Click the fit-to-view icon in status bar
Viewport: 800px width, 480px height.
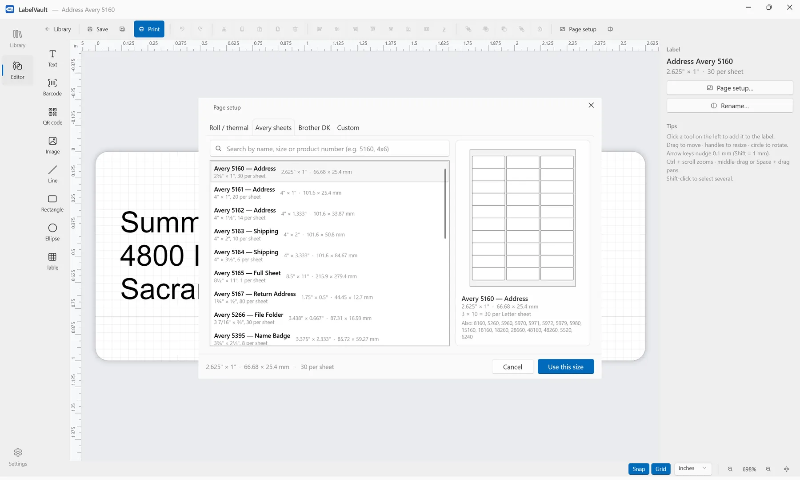pyautogui.click(x=786, y=469)
